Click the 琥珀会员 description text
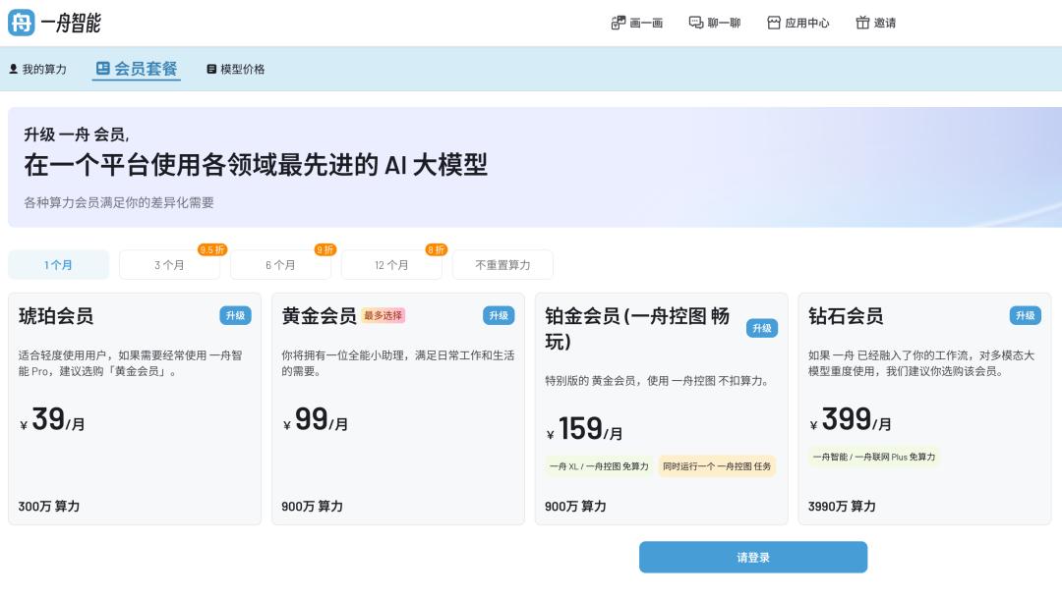Screen dimensions: 1062x596 (130, 363)
